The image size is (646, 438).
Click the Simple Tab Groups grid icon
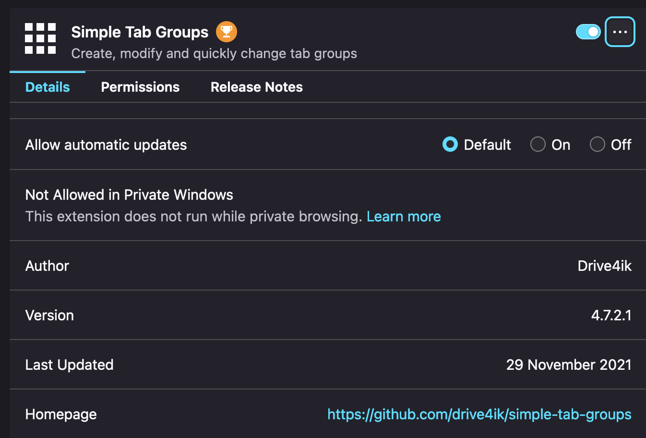40,38
